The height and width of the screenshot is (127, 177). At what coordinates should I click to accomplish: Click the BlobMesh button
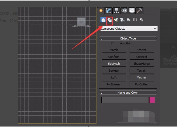click(x=114, y=64)
